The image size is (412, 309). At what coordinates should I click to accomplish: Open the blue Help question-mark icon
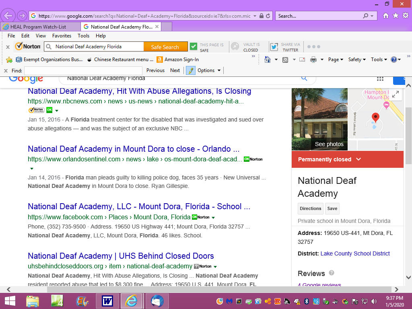393,60
